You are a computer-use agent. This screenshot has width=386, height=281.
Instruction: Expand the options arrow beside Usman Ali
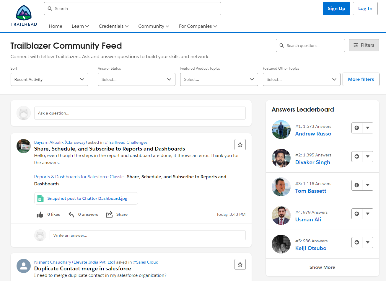click(x=368, y=214)
